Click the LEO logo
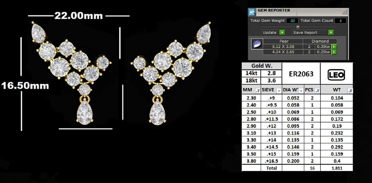This screenshot has height=183, width=372. click(336, 75)
